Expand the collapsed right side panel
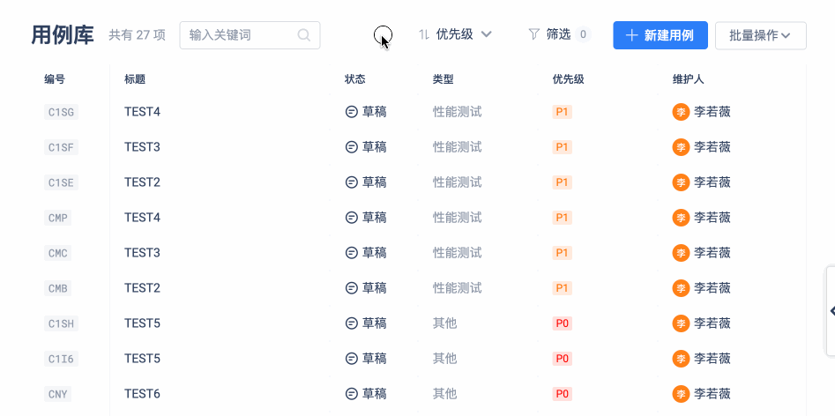835x416 pixels. click(831, 311)
